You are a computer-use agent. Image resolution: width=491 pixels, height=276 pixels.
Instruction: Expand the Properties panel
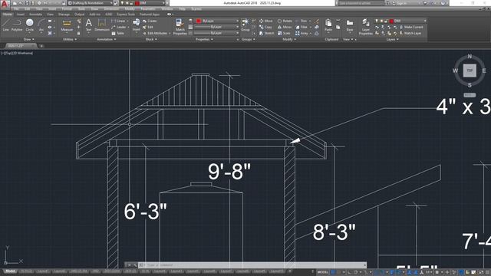(205, 39)
